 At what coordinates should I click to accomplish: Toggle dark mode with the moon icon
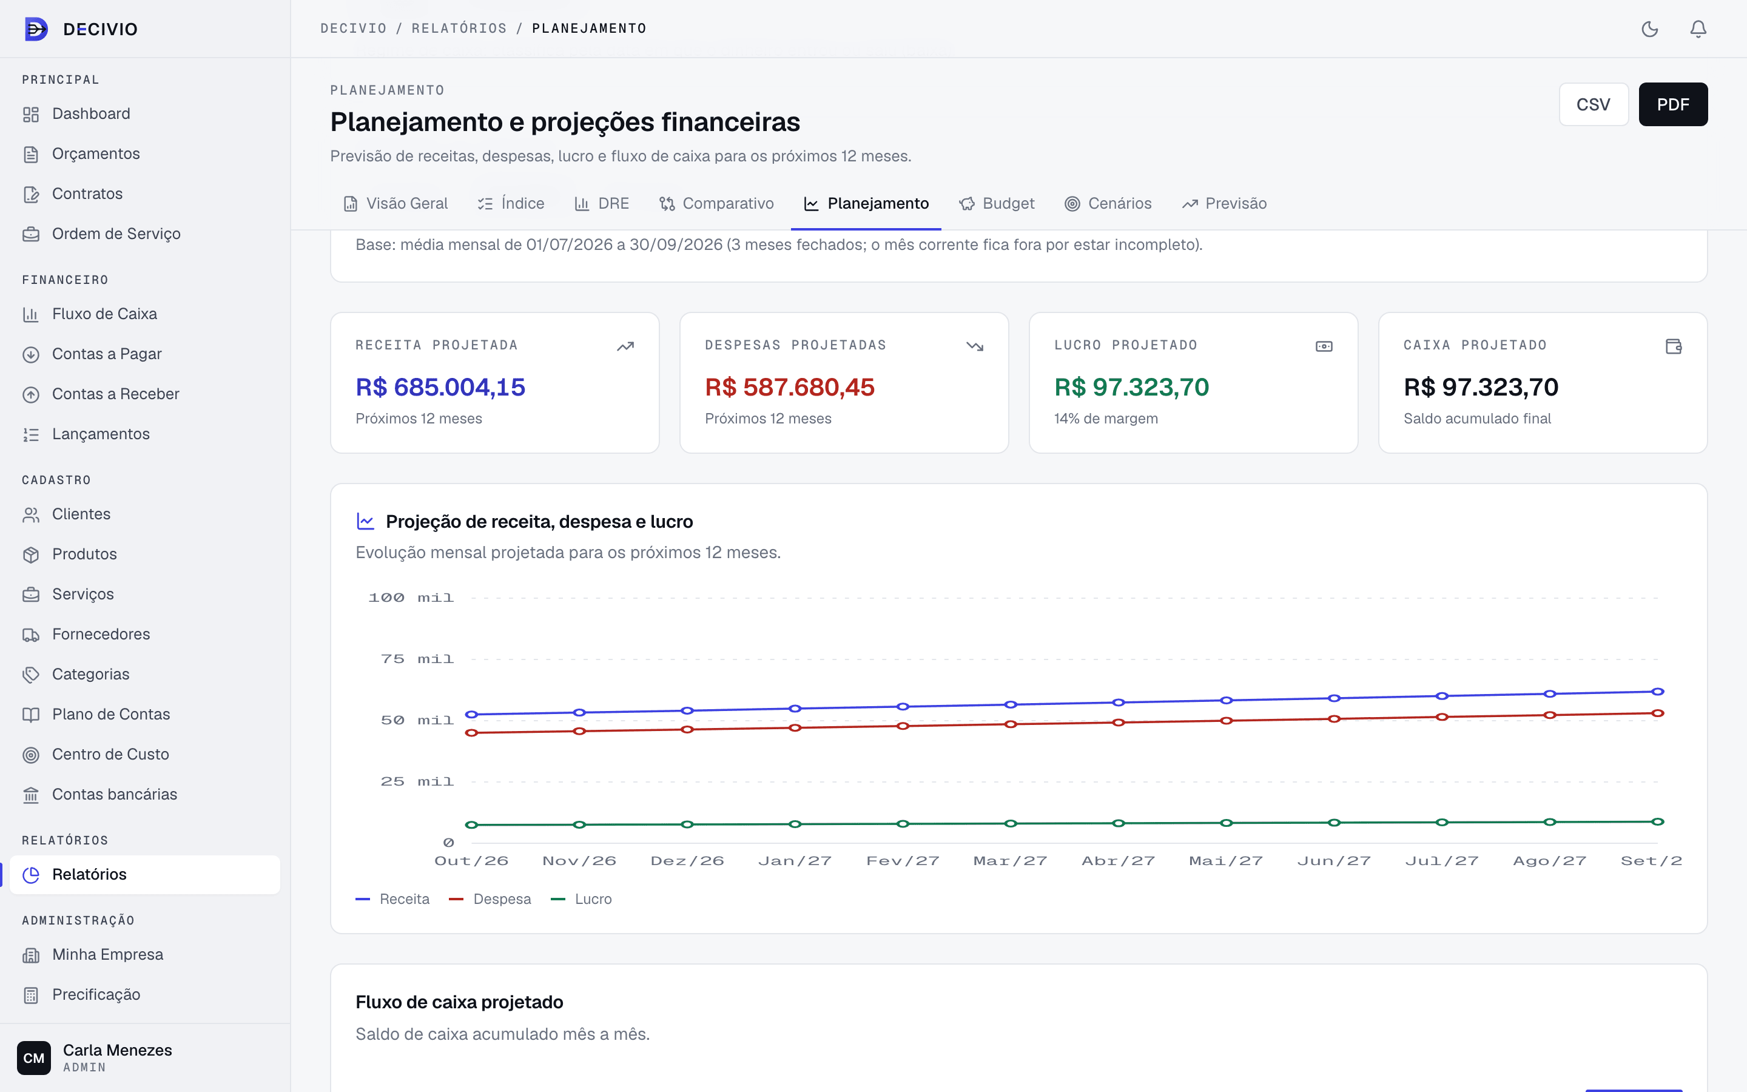[x=1649, y=29]
